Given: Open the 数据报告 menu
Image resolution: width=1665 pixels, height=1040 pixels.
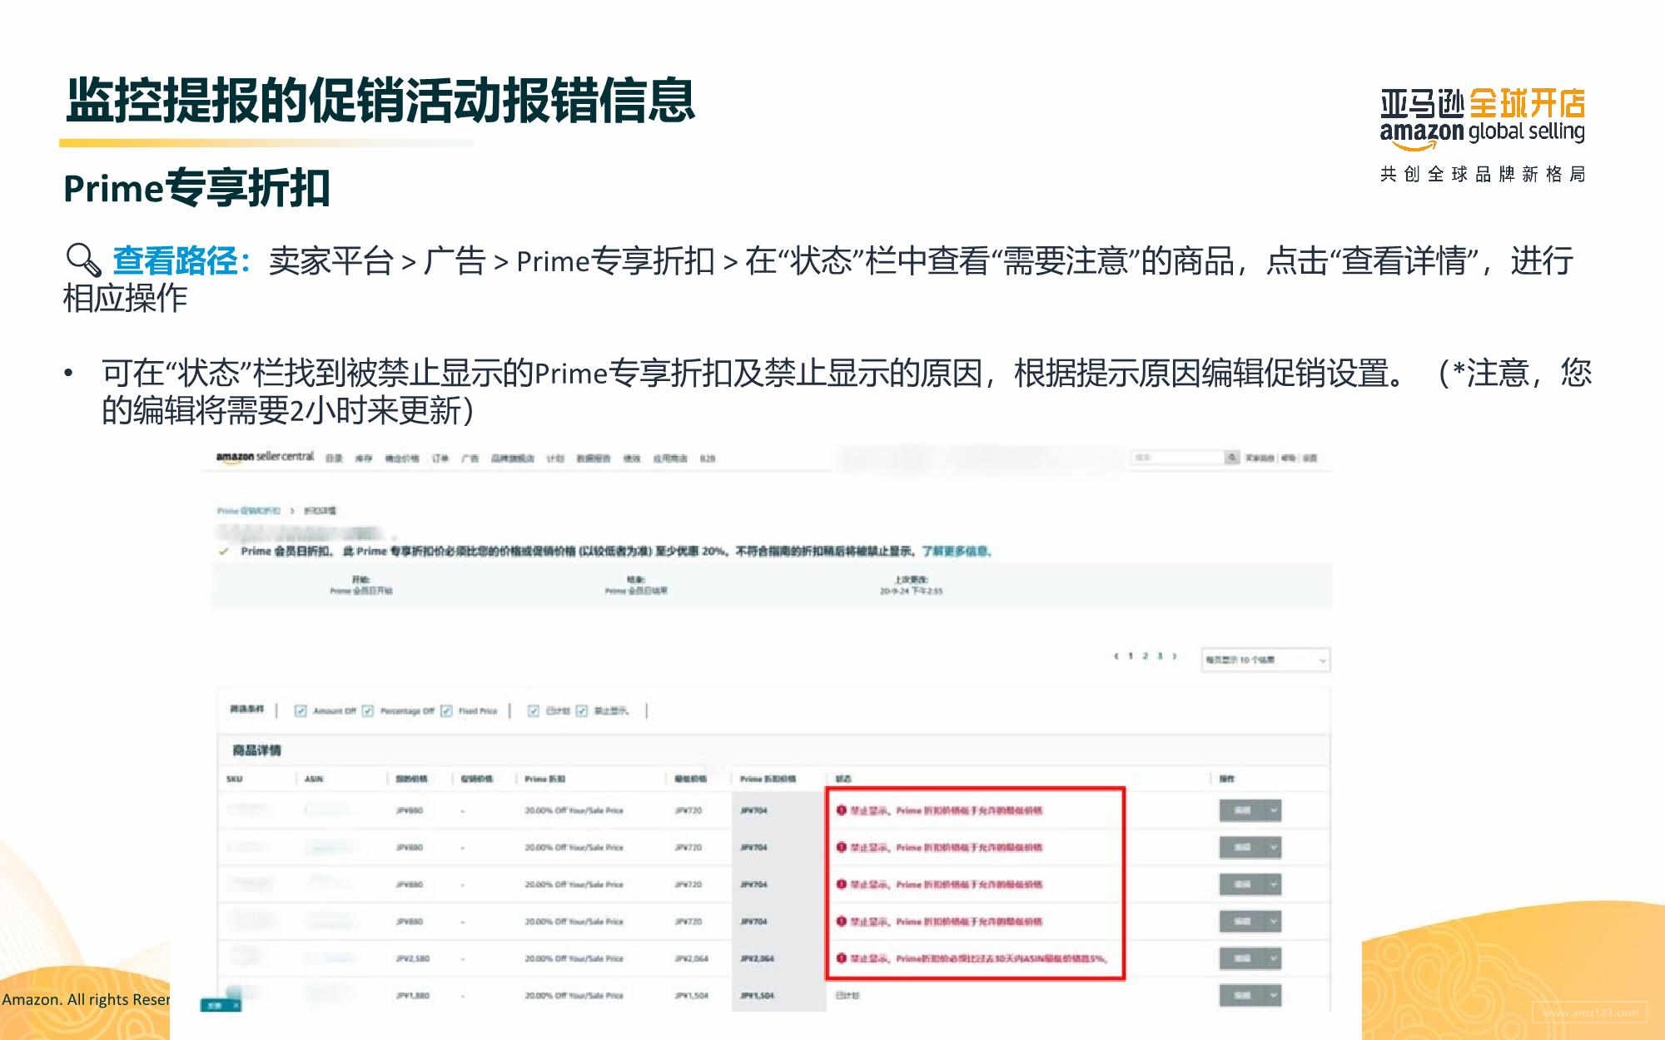Looking at the screenshot, I should 594,458.
